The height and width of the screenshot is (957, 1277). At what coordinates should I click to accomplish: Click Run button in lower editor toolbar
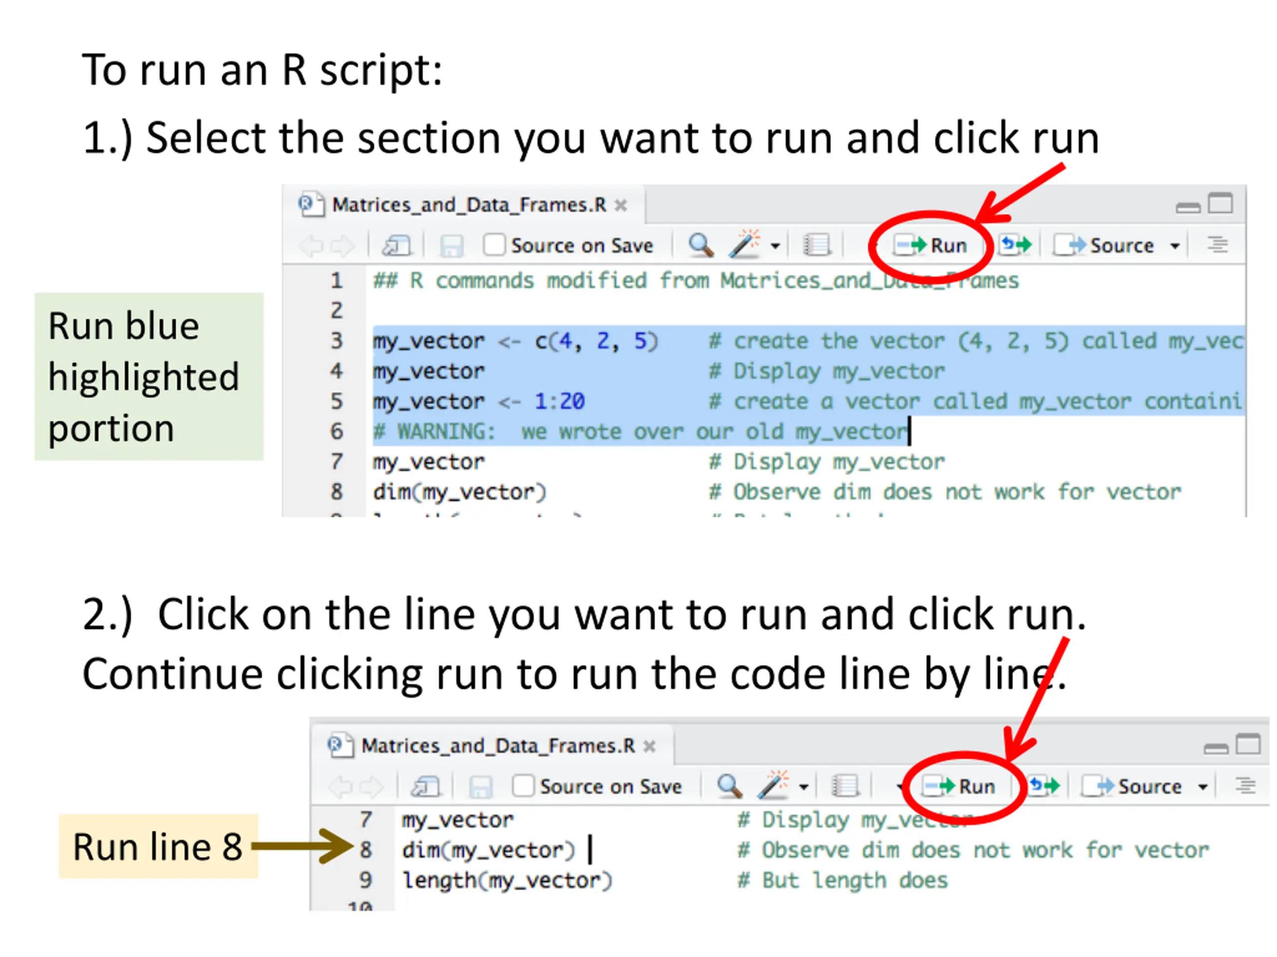(x=958, y=786)
